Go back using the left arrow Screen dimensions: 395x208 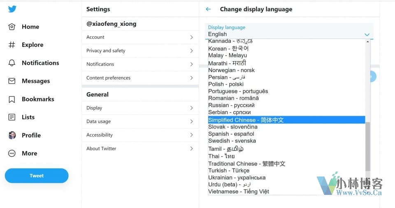pyautogui.click(x=208, y=9)
